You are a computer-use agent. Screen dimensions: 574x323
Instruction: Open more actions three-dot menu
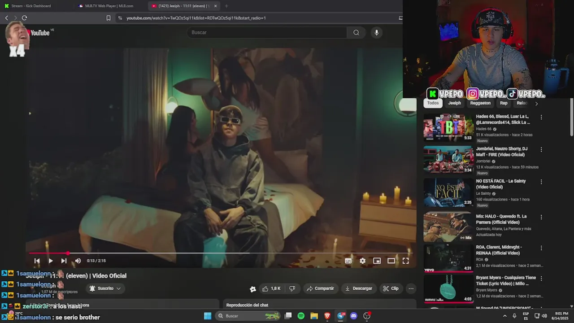[411, 288]
